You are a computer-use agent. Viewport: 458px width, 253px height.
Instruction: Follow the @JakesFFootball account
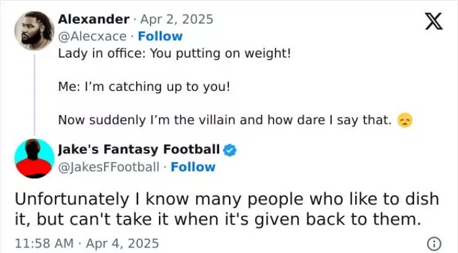193,166
